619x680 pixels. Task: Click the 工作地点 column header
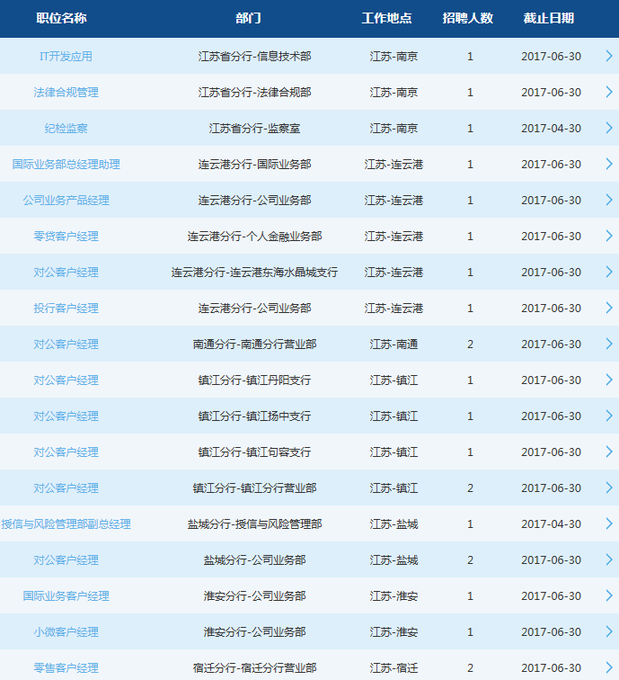pyautogui.click(x=386, y=18)
